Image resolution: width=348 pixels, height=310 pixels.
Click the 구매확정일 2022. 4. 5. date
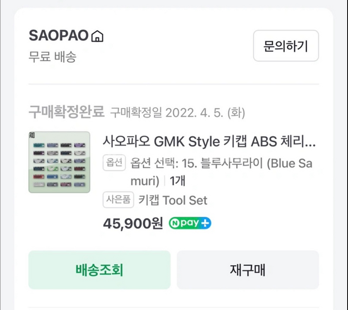pyautogui.click(x=178, y=112)
